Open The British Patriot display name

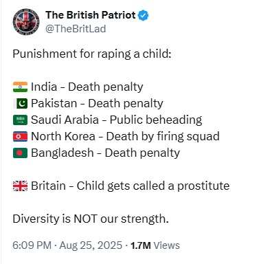91,15
